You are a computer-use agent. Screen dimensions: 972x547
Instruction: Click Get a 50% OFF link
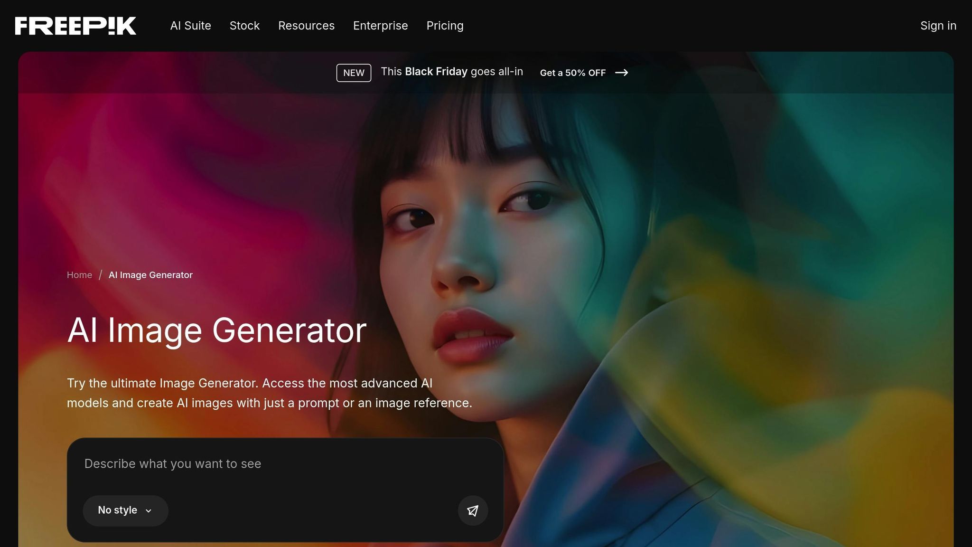tap(572, 73)
